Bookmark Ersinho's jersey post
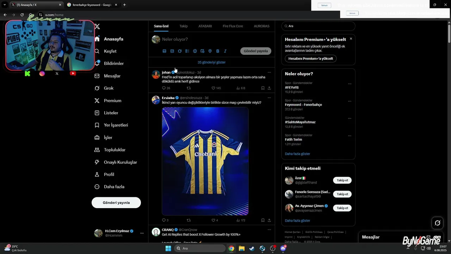 (x=263, y=220)
